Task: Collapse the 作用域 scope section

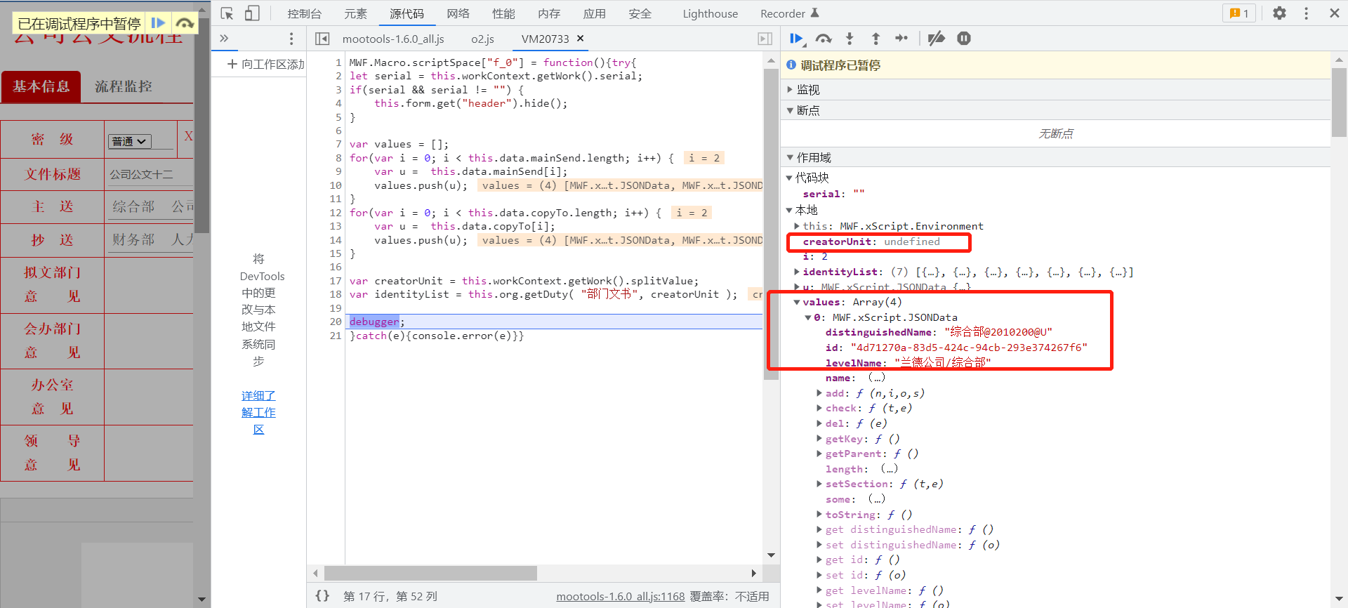Action: pyautogui.click(x=790, y=158)
